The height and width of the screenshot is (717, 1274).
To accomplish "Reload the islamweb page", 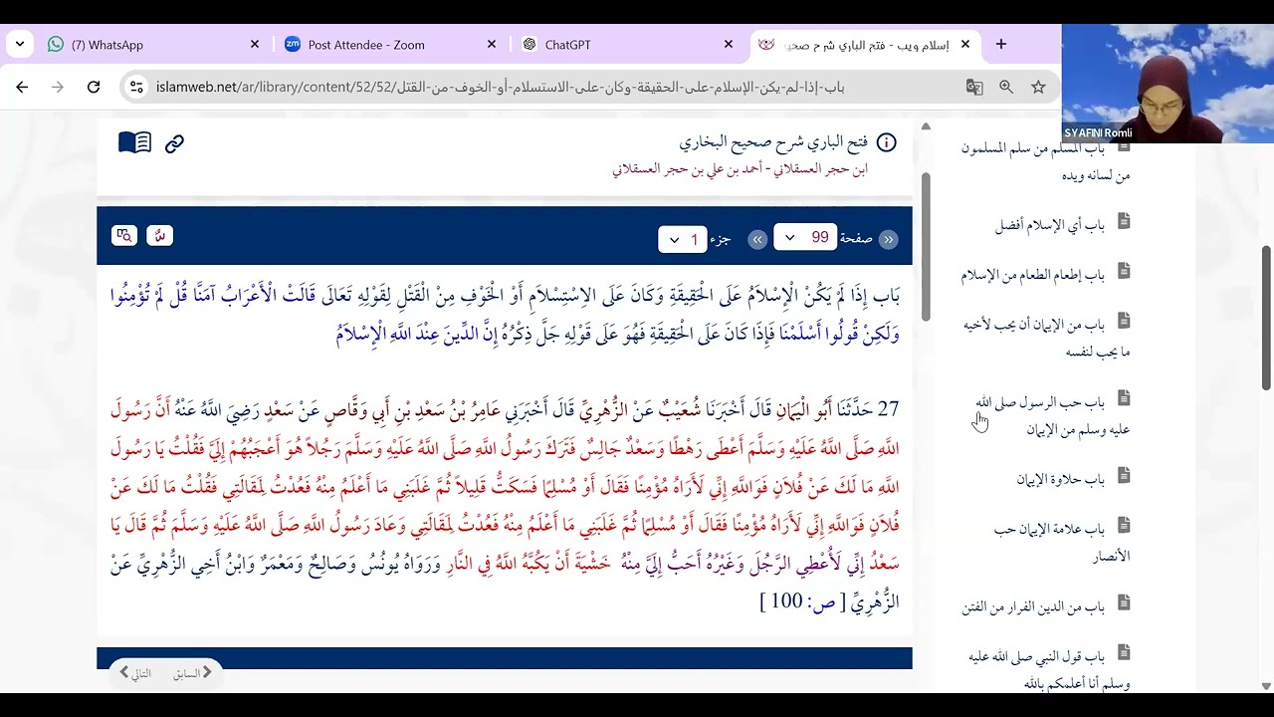I will (x=94, y=87).
